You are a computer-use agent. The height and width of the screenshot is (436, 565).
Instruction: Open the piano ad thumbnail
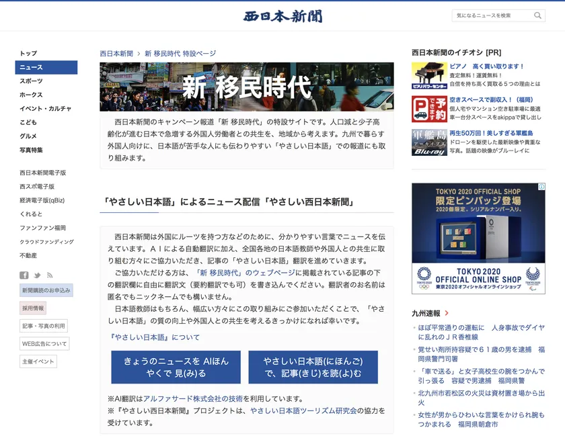point(429,76)
